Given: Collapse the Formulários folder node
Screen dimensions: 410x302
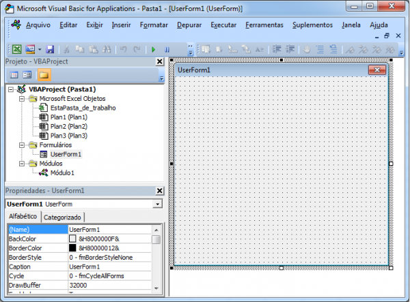Looking at the screenshot, I should 22,145.
